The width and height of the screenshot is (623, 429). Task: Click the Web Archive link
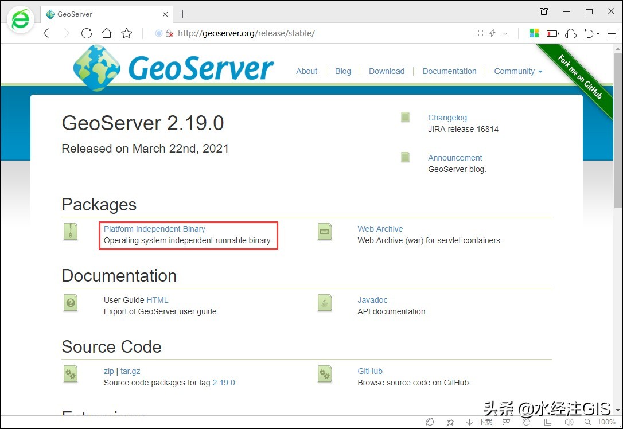[x=380, y=229]
